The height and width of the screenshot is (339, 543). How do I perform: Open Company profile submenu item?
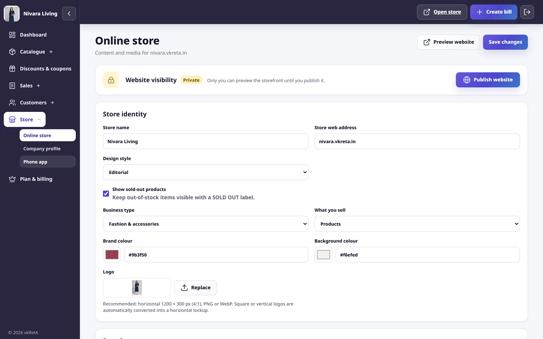(48, 149)
